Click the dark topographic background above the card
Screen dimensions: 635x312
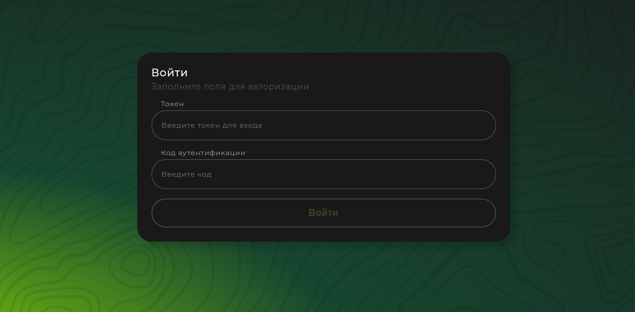[x=323, y=24]
